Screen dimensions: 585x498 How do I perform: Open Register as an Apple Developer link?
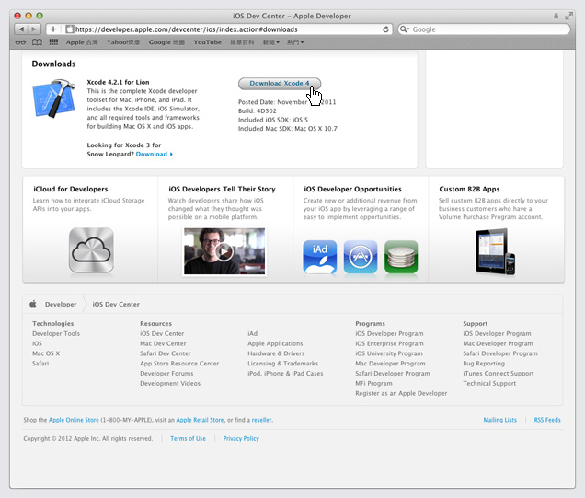pyautogui.click(x=401, y=393)
